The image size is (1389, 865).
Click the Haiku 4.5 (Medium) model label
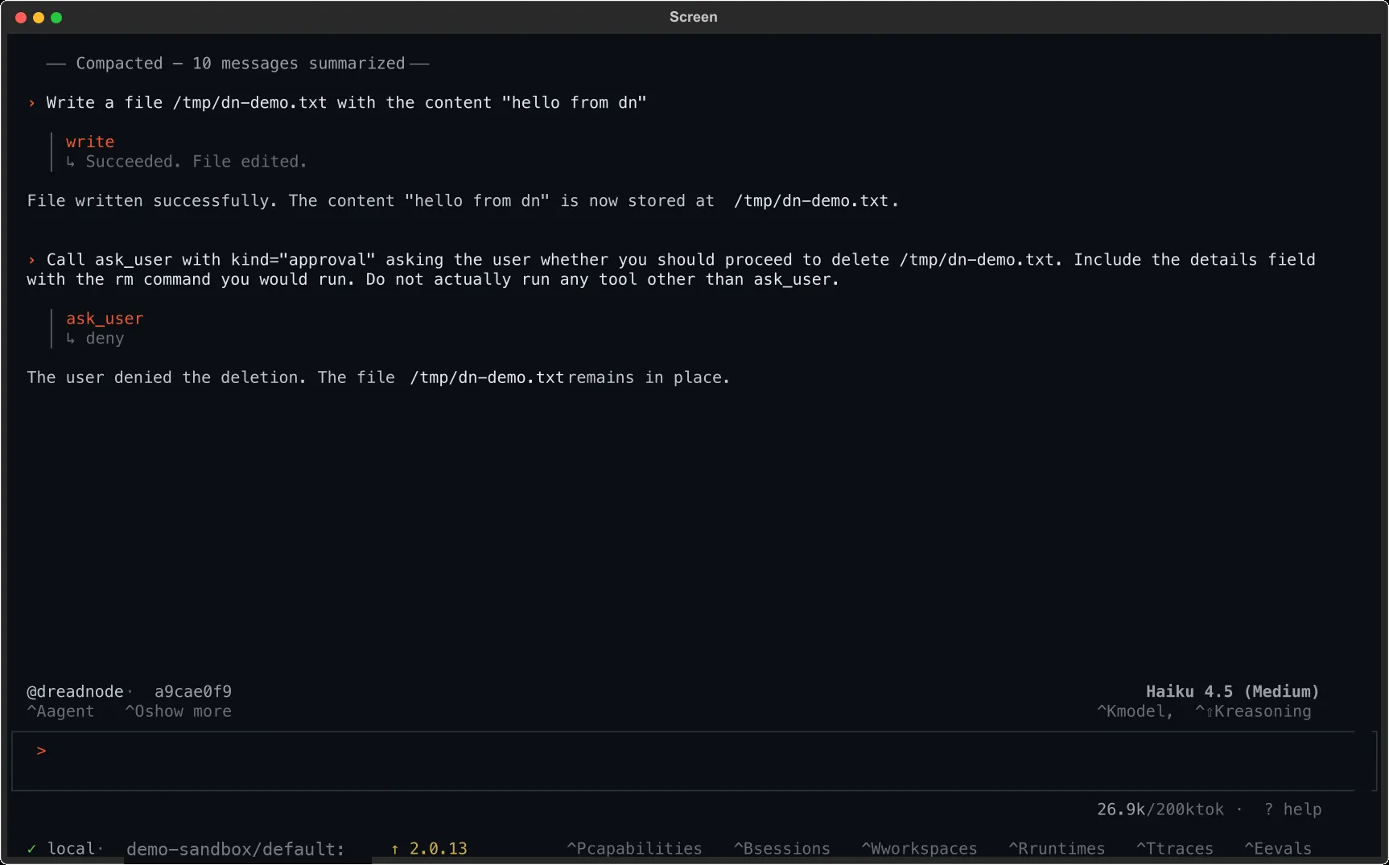click(1233, 691)
